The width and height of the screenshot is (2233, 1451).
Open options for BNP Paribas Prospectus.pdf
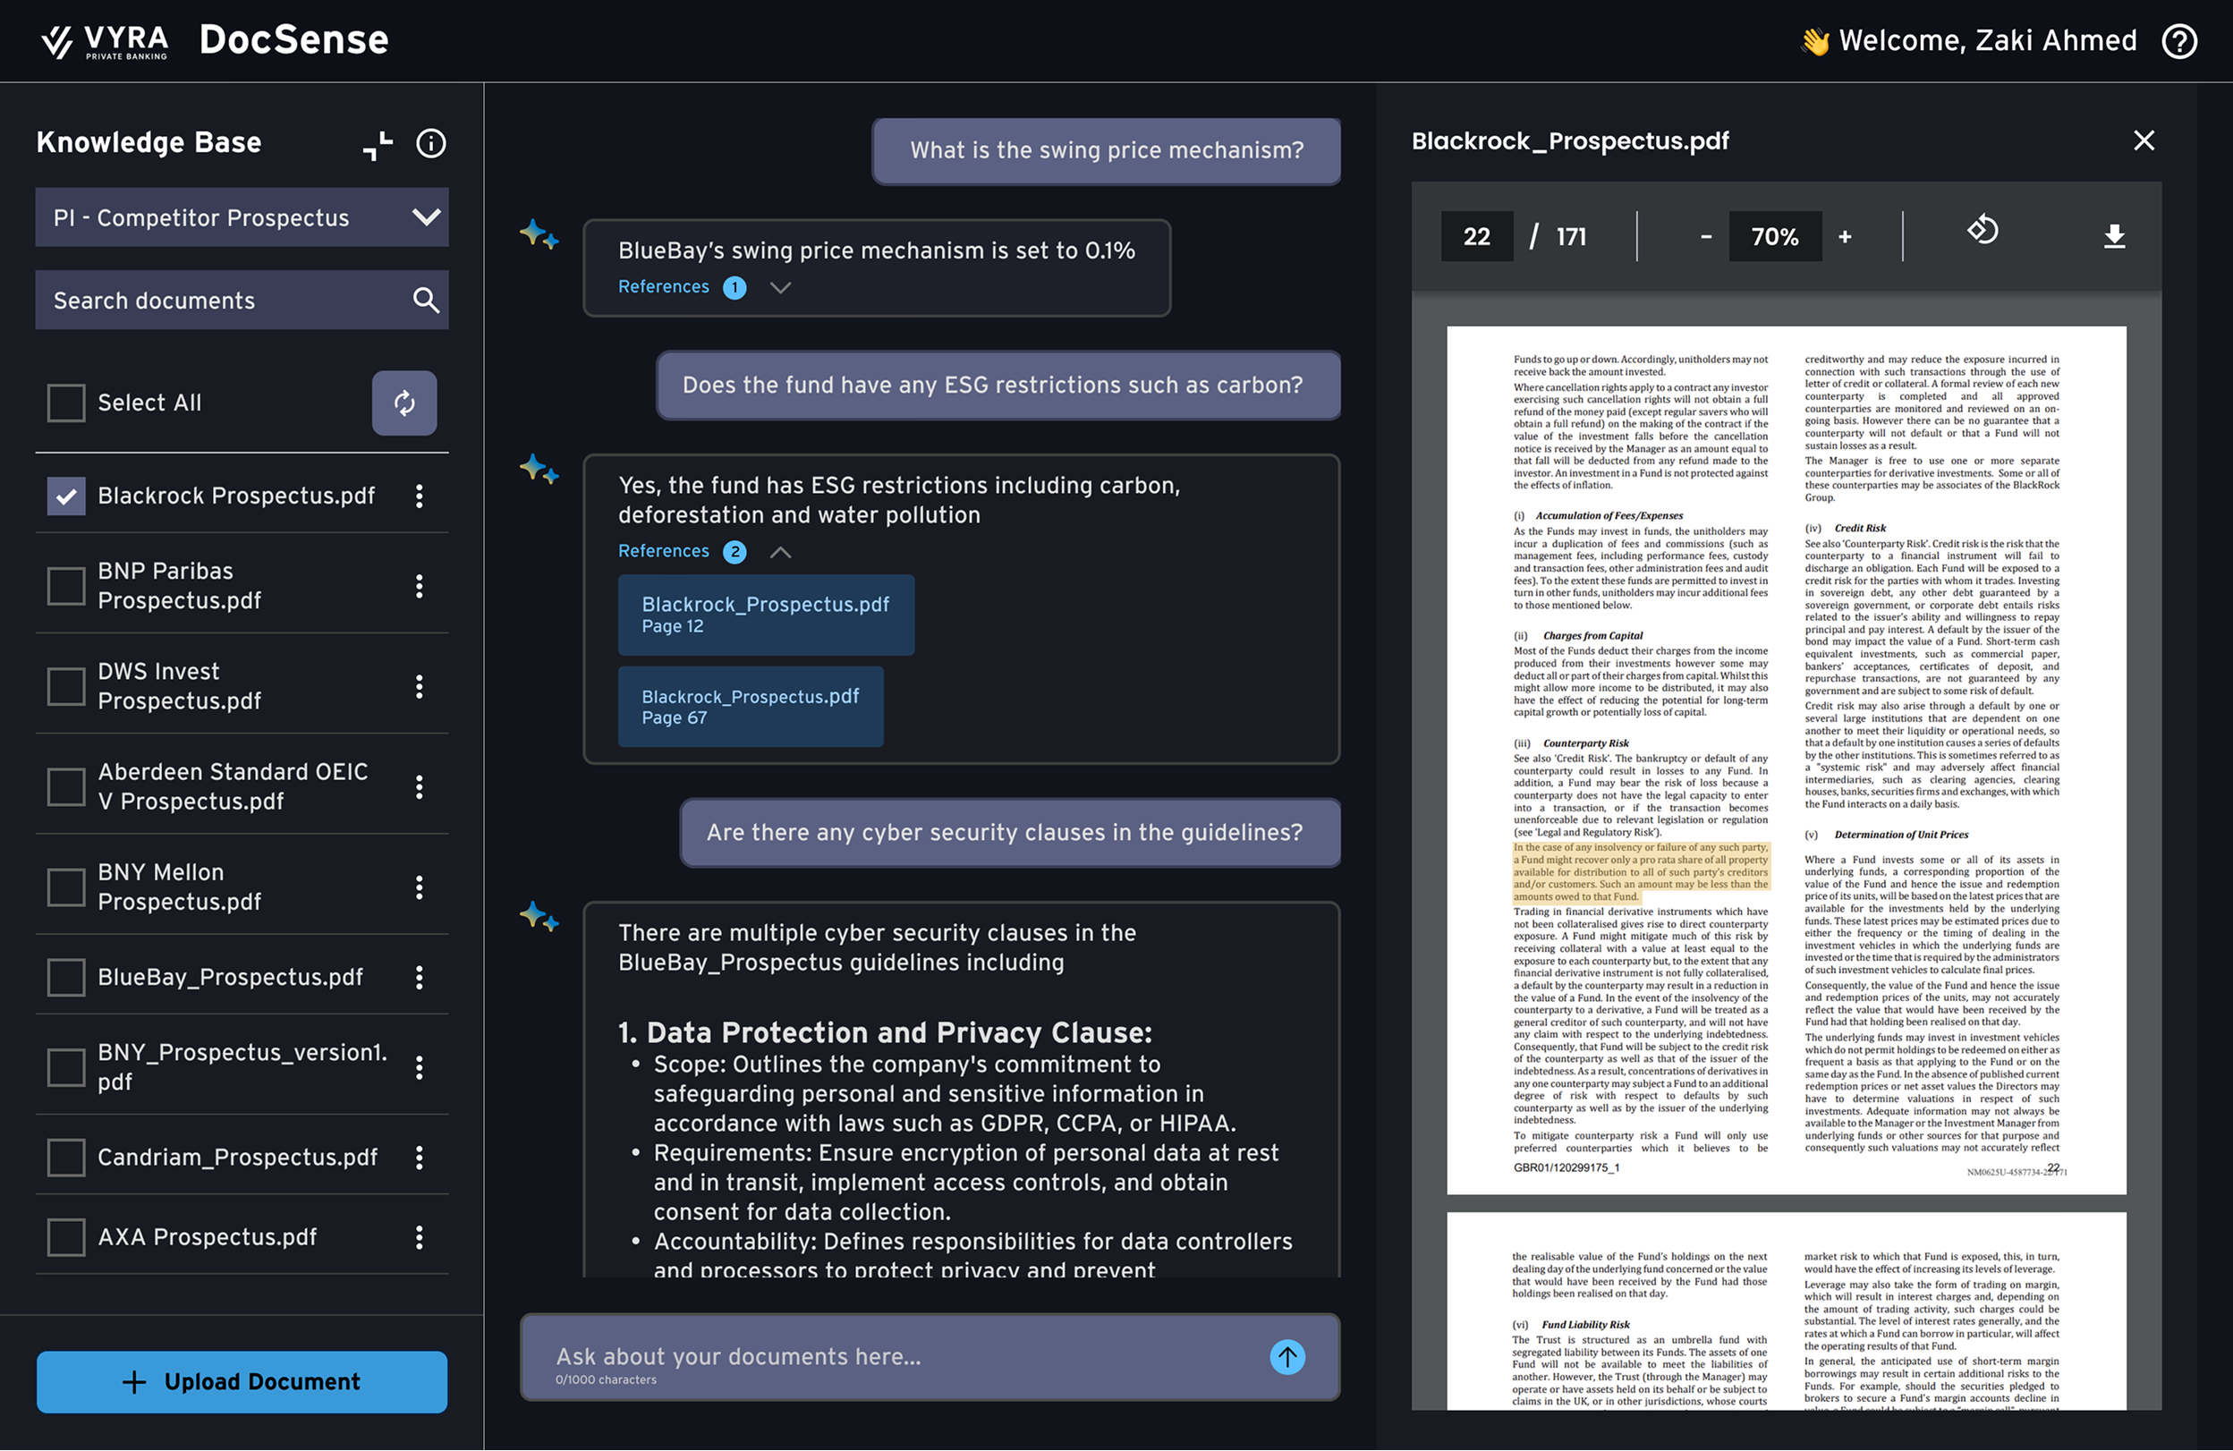(x=420, y=586)
